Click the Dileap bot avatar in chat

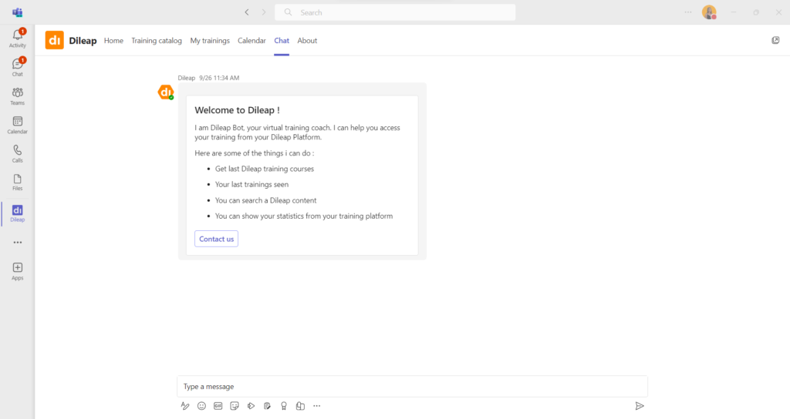(x=166, y=92)
